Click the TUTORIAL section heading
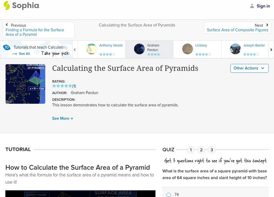Viewport: 274px width, 197px height. (18, 149)
